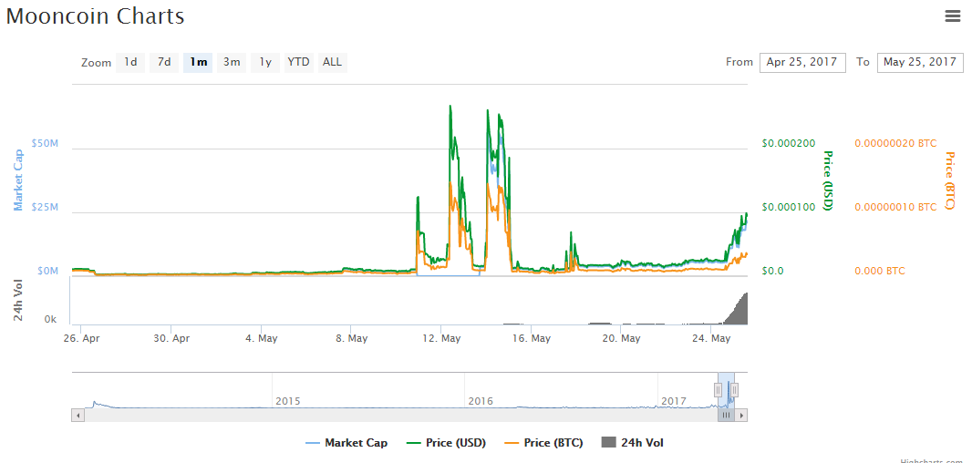Image resolution: width=972 pixels, height=463 pixels.
Task: Select the 7d zoom range
Action: coord(164,63)
